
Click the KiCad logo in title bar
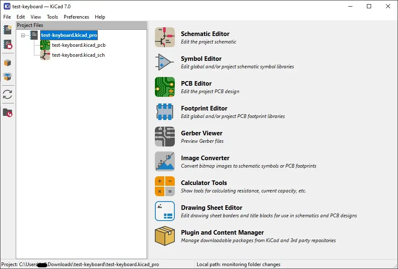7,6
